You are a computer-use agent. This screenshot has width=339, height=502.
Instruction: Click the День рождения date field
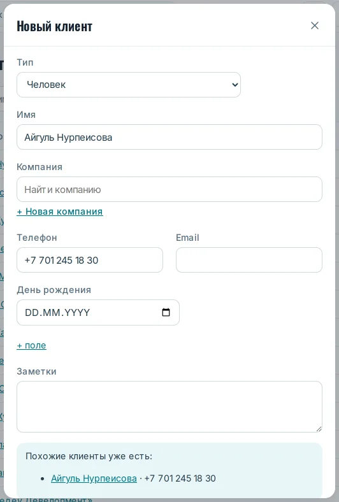[x=98, y=312]
